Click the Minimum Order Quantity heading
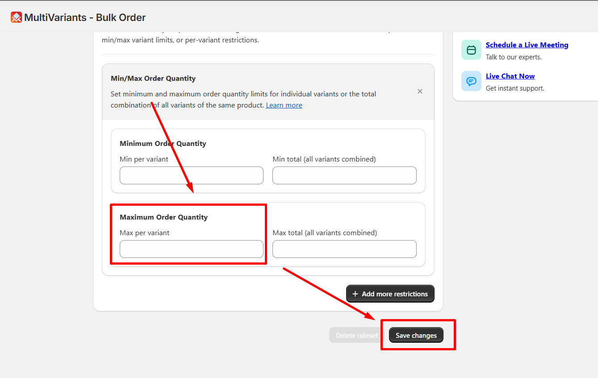Screen dimensions: 598x378 (x=163, y=144)
